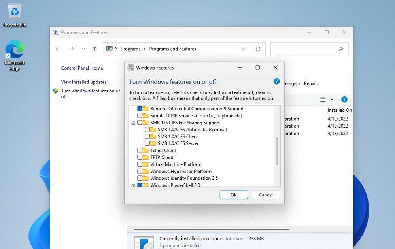Click the SMB 1.0/CIFS Client folder icon
The height and width of the screenshot is (249, 395).
153,136
